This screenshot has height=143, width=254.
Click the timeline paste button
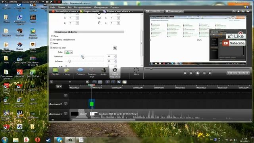(125, 82)
